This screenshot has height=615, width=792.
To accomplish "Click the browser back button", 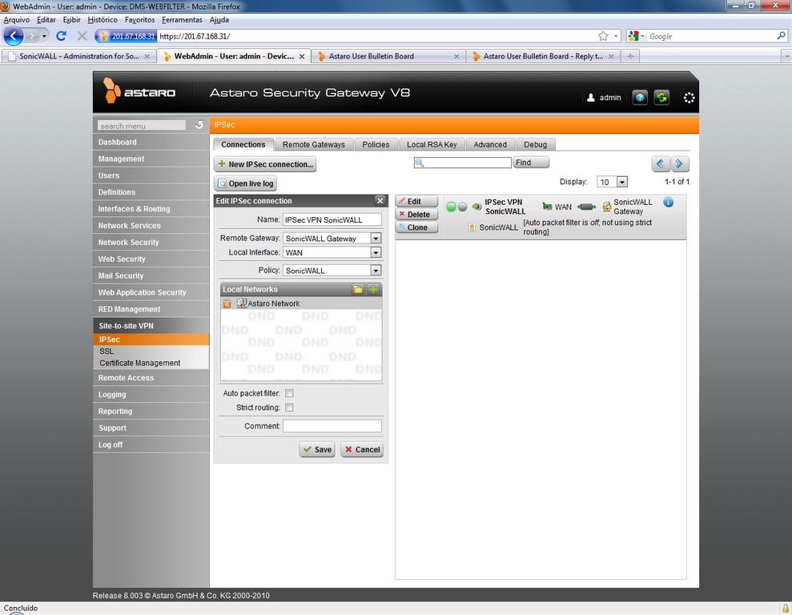I will (13, 36).
